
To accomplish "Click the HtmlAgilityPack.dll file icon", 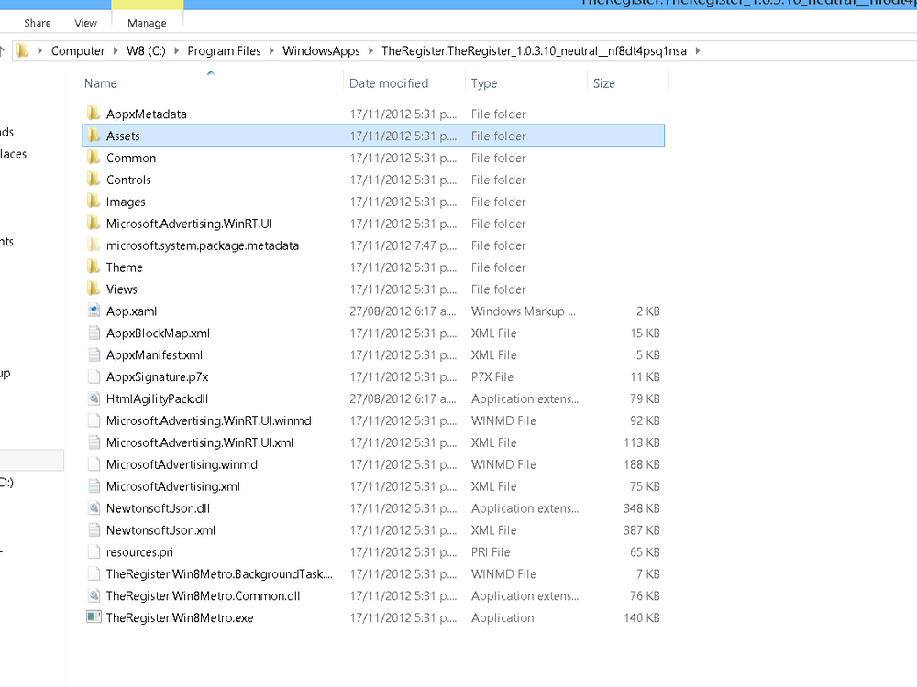I will pos(94,398).
